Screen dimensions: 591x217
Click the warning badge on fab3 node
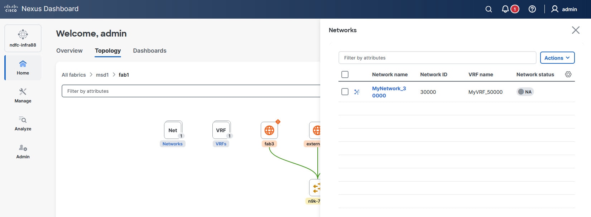[x=278, y=122]
